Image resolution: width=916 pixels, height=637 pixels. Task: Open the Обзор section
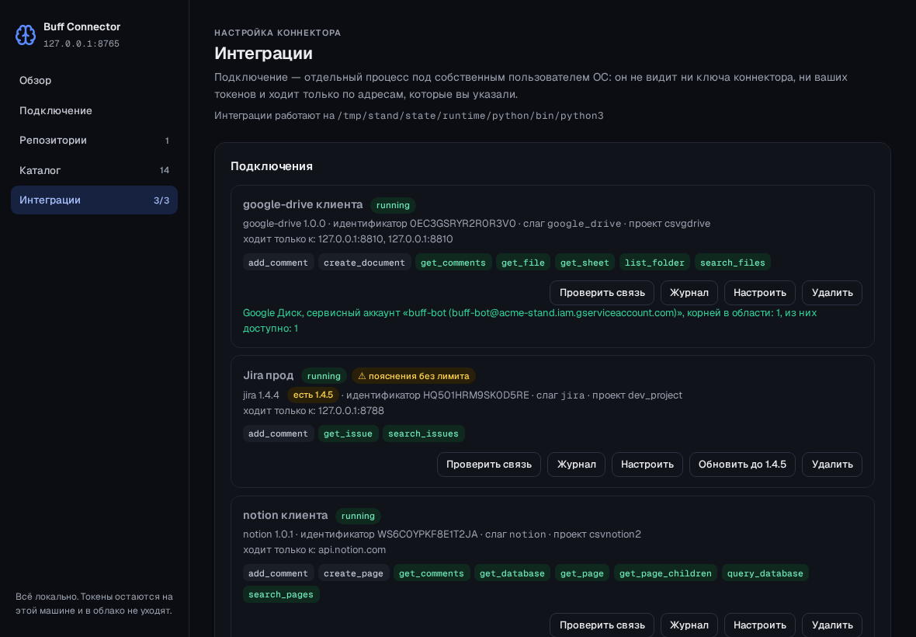(x=94, y=81)
